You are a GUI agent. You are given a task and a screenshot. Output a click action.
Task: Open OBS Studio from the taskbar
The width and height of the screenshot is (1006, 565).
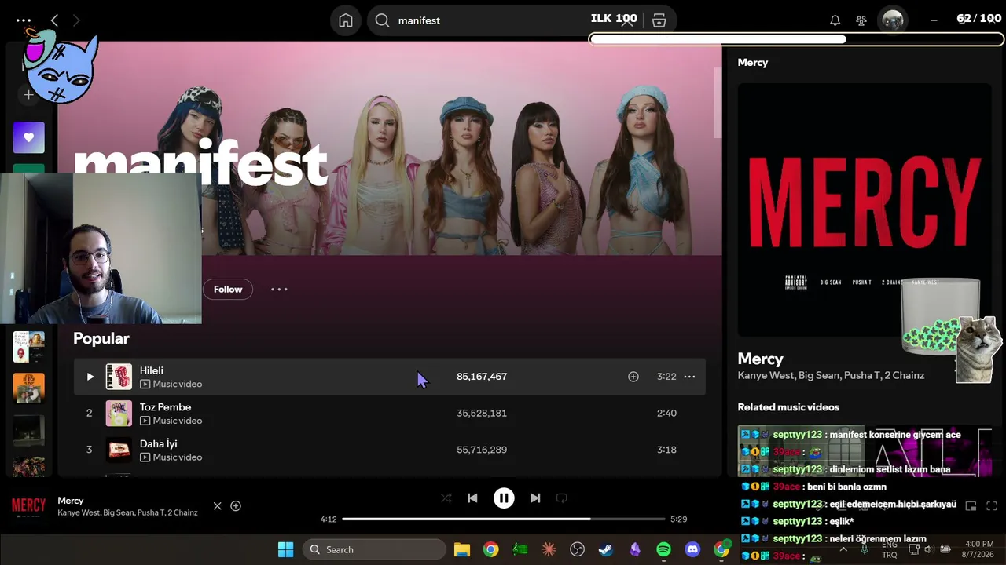(578, 549)
